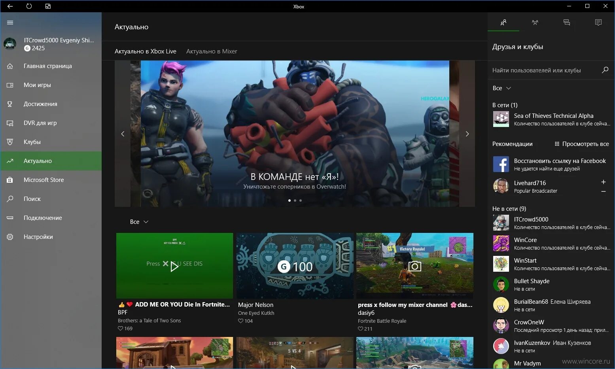Viewport: 615px width, 369px height.
Task: Click the refresh icon in title bar
Action: (29, 6)
